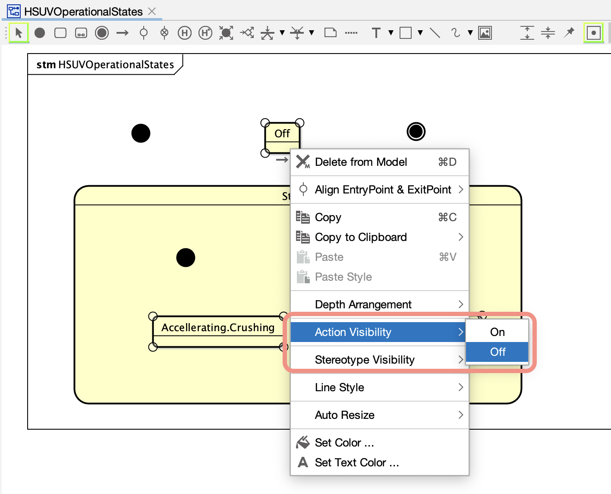Open the text tool dropdown arrow

(x=391, y=33)
